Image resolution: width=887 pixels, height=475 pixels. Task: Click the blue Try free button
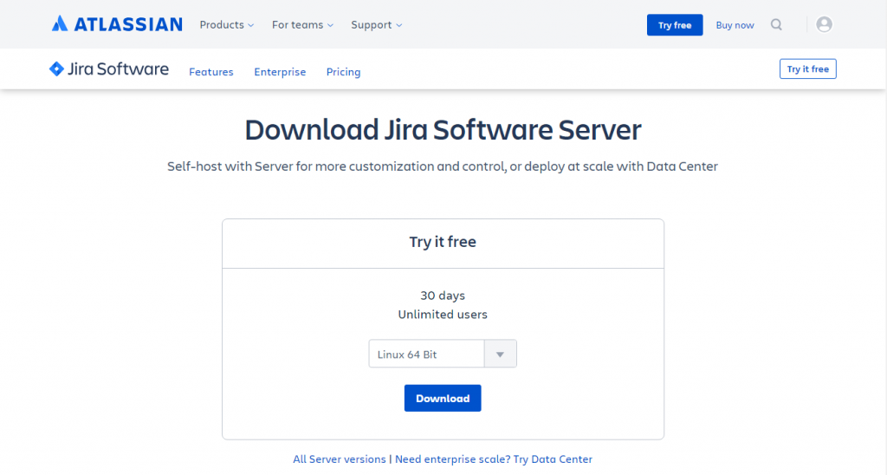click(x=675, y=25)
